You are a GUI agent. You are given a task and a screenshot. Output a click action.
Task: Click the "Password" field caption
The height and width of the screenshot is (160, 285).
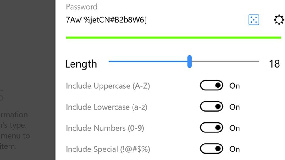(81, 7)
